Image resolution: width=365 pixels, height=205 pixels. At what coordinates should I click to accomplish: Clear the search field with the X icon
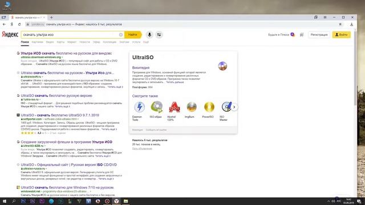click(x=121, y=35)
